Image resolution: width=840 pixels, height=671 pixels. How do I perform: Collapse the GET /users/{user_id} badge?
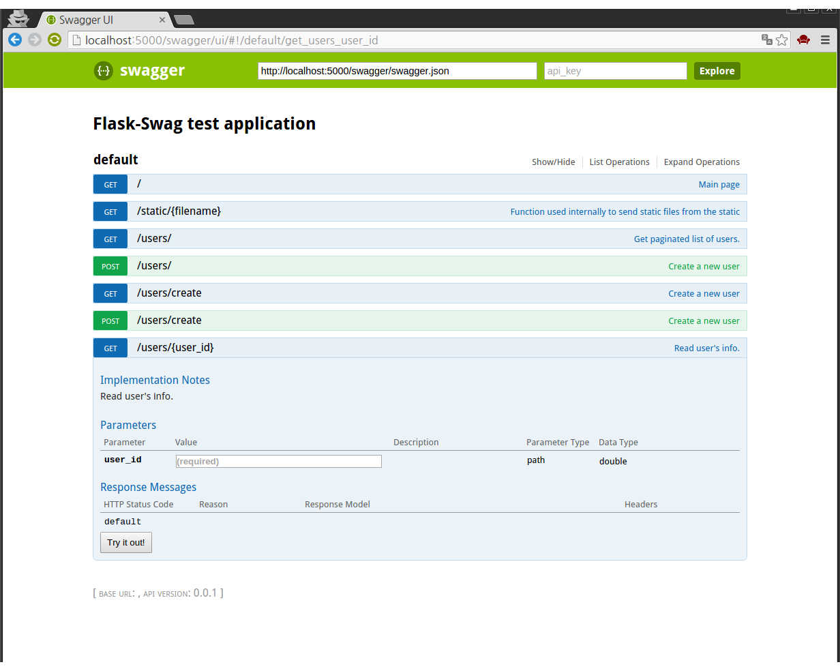click(110, 348)
